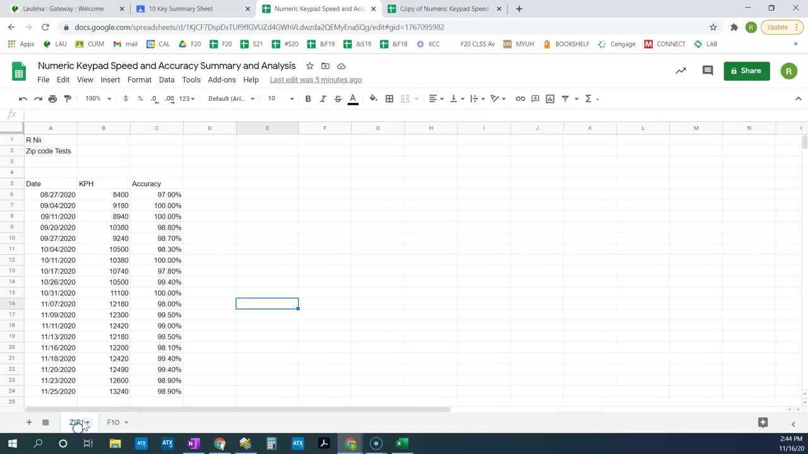
Task: Open File Explorer from the taskbar
Action: [x=115, y=443]
